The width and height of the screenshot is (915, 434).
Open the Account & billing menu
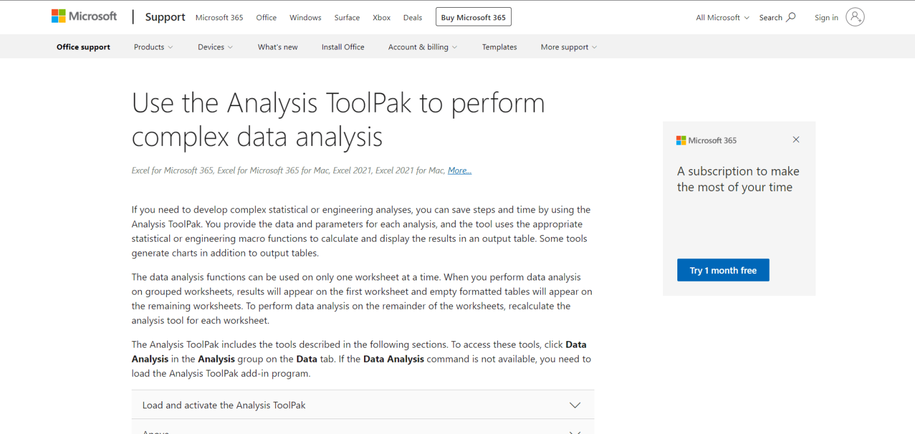tap(422, 46)
